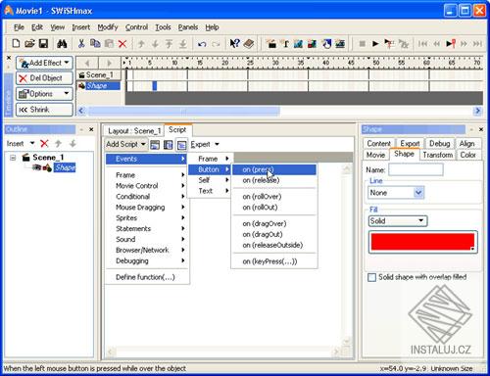Click the Shrink button
490x376 pixels.
coord(44,110)
